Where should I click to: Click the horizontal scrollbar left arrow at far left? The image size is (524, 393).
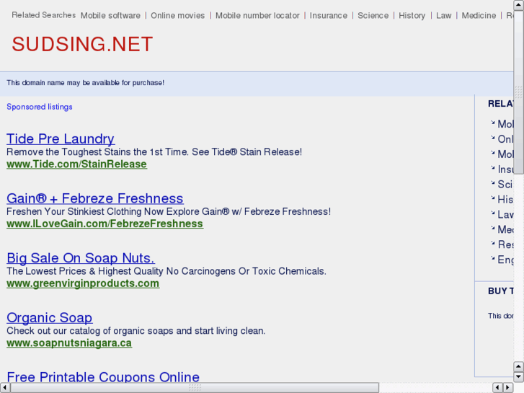tap(4, 388)
